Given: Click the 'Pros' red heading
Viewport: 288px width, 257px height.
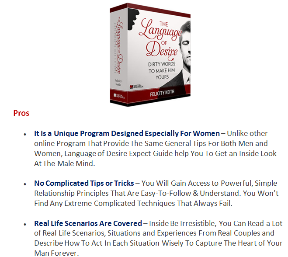Looking at the screenshot, I should click(21, 113).
